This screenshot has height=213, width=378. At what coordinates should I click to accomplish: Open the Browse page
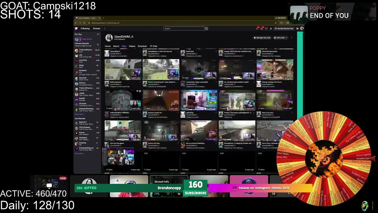tap(97, 29)
